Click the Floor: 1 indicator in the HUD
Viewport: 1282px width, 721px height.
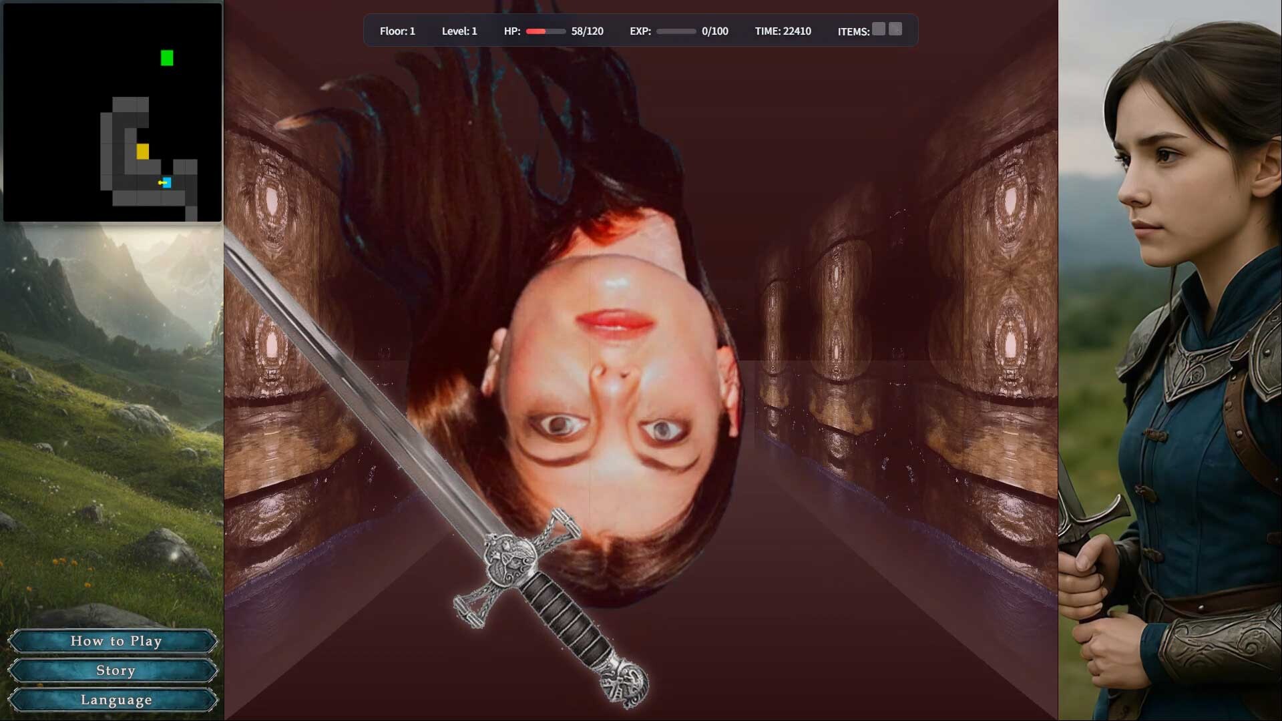pyautogui.click(x=397, y=31)
